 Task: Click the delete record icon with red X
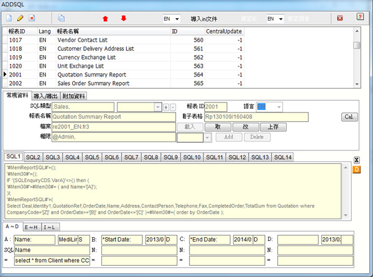tap(32, 18)
